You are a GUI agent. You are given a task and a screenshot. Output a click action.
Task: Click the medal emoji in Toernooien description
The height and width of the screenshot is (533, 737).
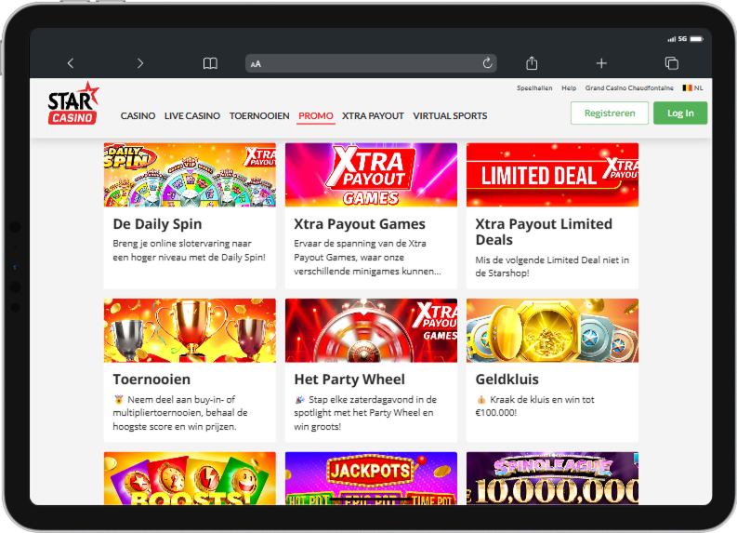pyautogui.click(x=118, y=399)
